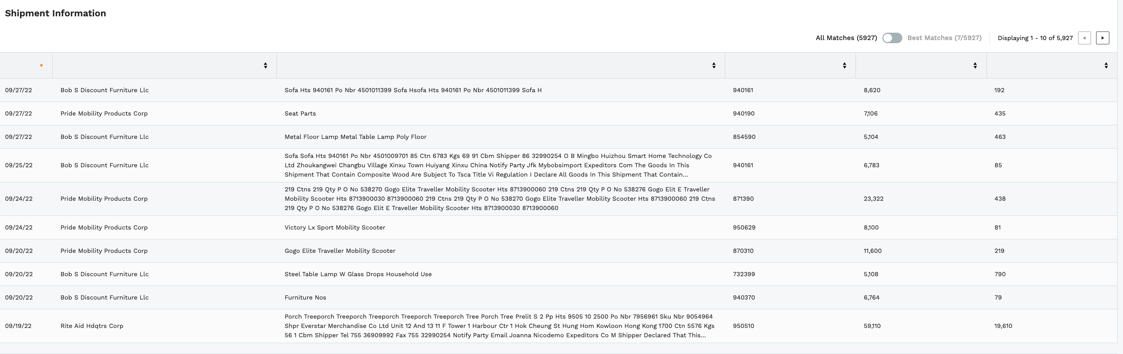Screen dimensions: 1123x354
Task: Click the value 790 in the last column
Action: click(1000, 274)
